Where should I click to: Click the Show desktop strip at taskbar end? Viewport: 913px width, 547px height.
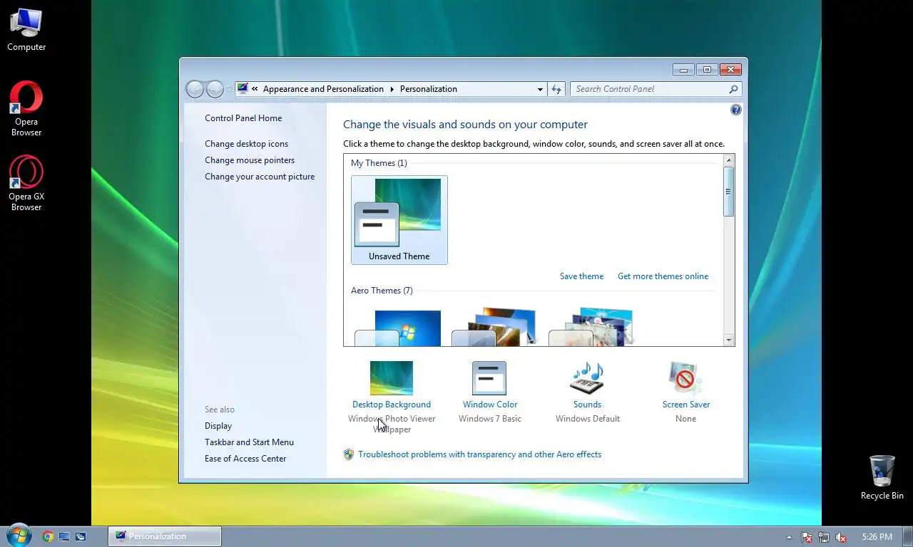click(x=907, y=536)
